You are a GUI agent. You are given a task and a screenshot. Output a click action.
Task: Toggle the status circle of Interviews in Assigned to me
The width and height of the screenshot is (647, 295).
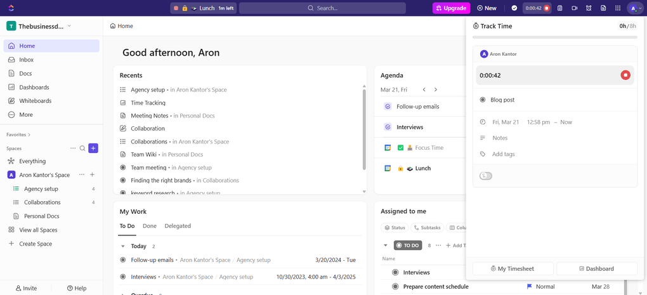pos(395,272)
